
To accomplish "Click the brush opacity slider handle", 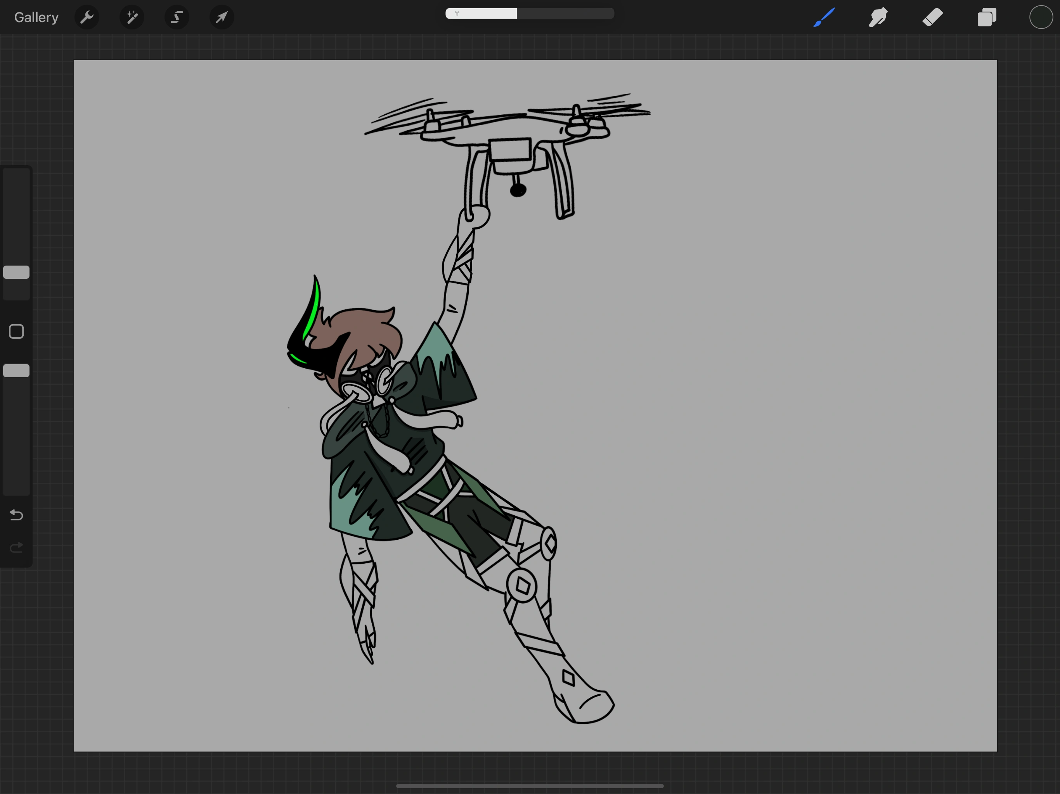I will 16,371.
